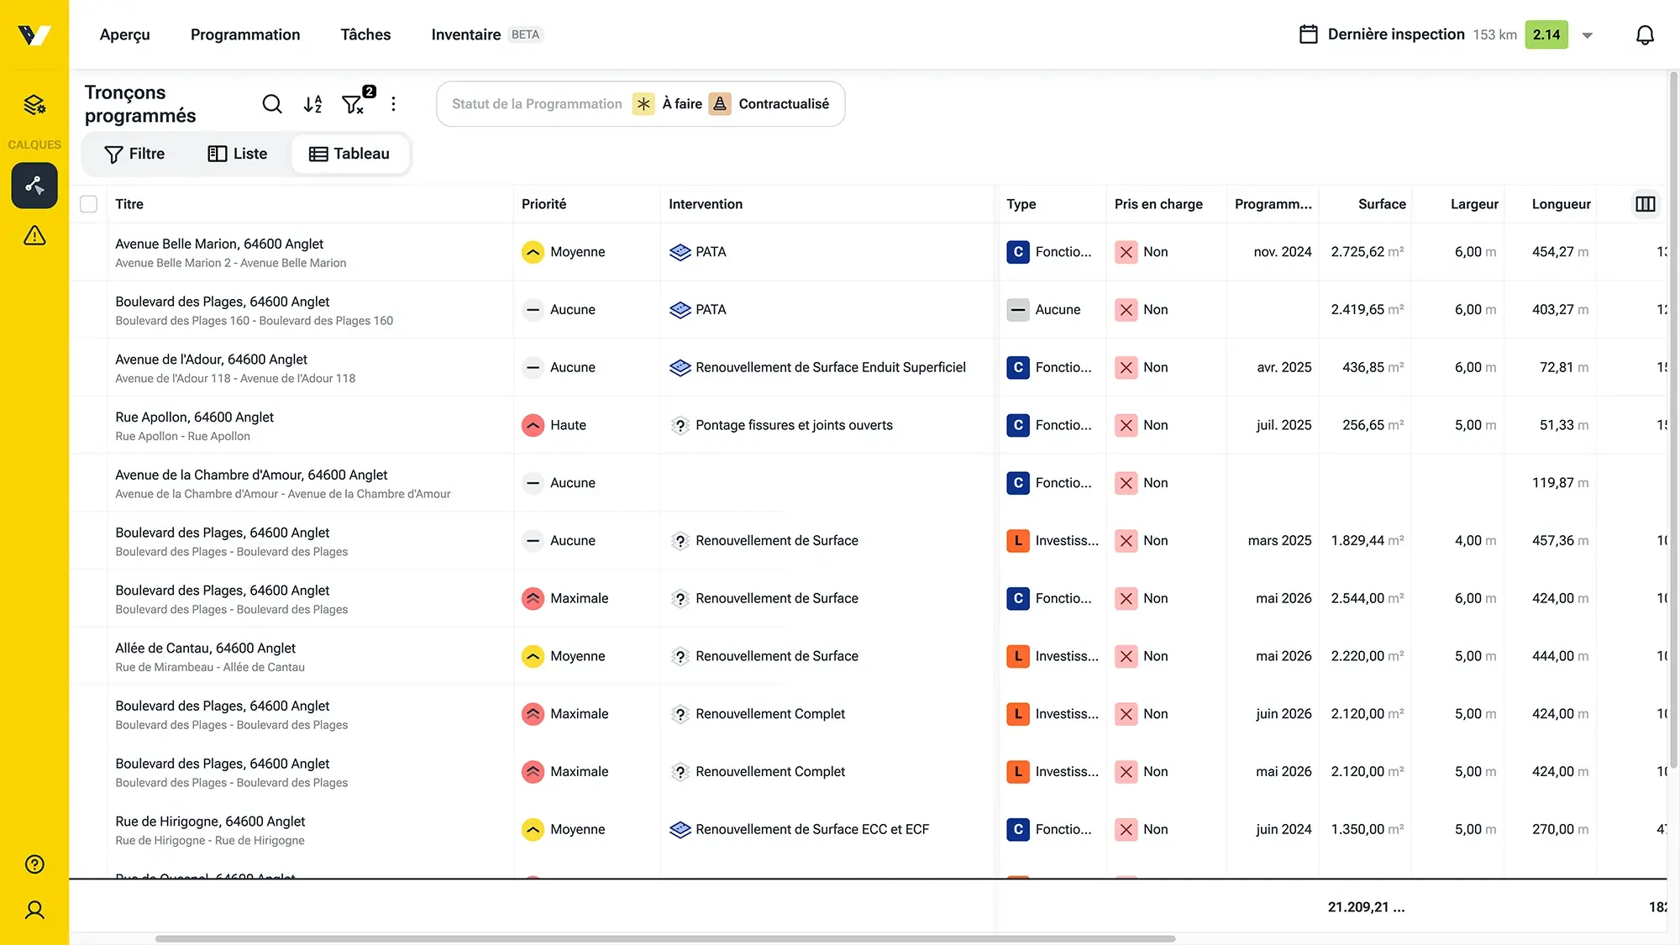This screenshot has width=1680, height=945.
Task: Toggle the global select-all checkbox in header
Action: 89,204
